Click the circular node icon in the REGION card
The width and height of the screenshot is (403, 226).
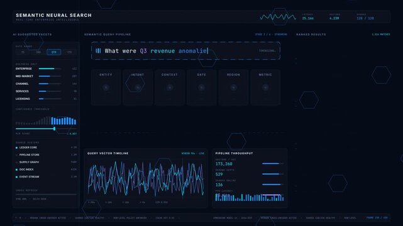pos(233,87)
